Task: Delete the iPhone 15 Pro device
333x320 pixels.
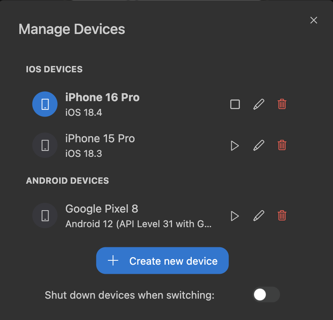Action: 282,145
